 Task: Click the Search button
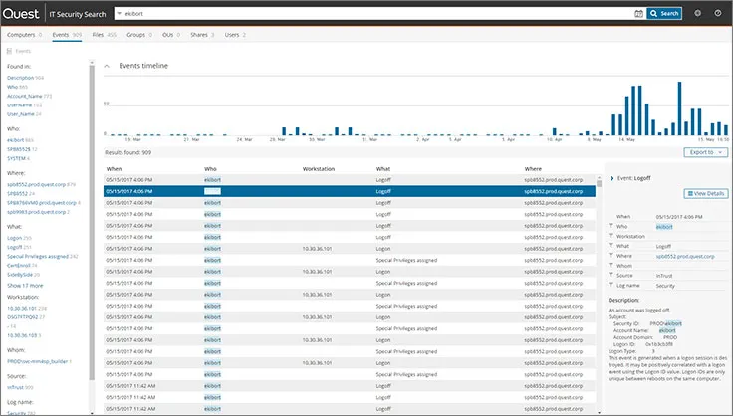click(664, 13)
